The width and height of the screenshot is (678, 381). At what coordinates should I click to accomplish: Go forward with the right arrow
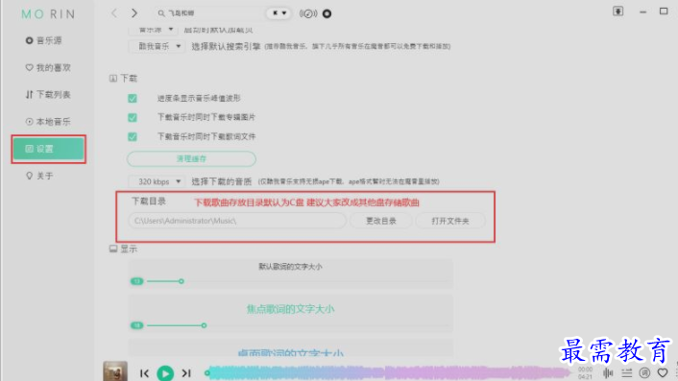click(134, 13)
